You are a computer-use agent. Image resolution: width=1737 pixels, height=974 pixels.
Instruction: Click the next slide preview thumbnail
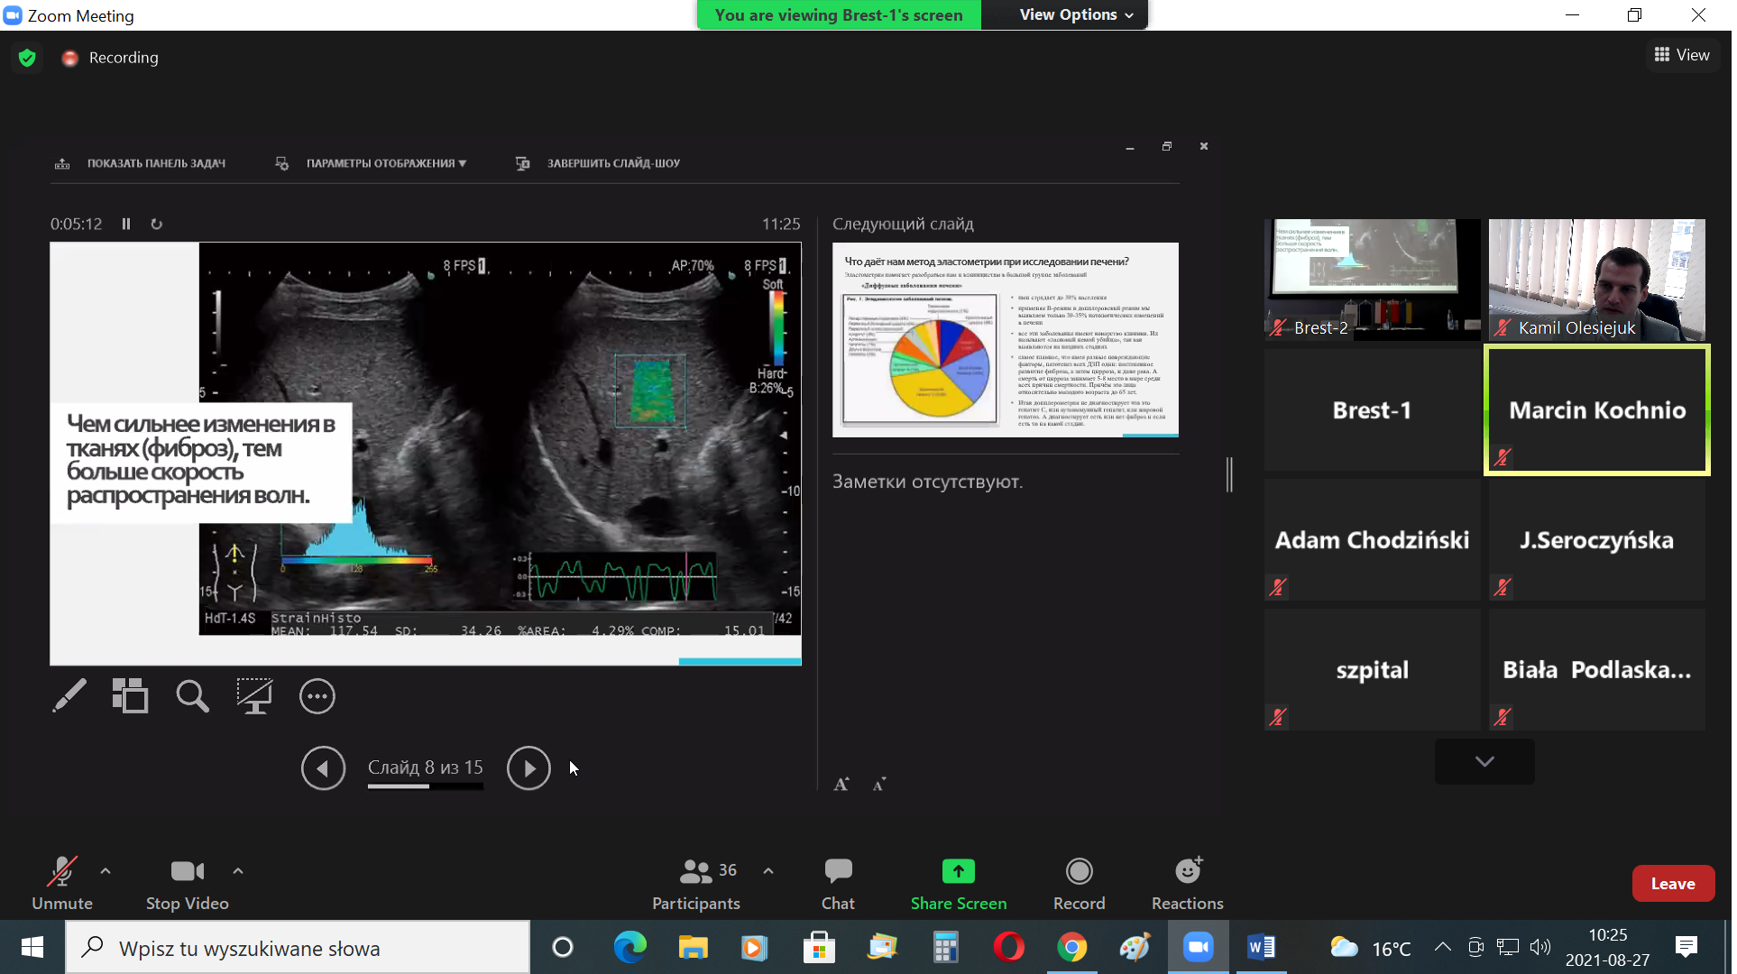[1005, 340]
